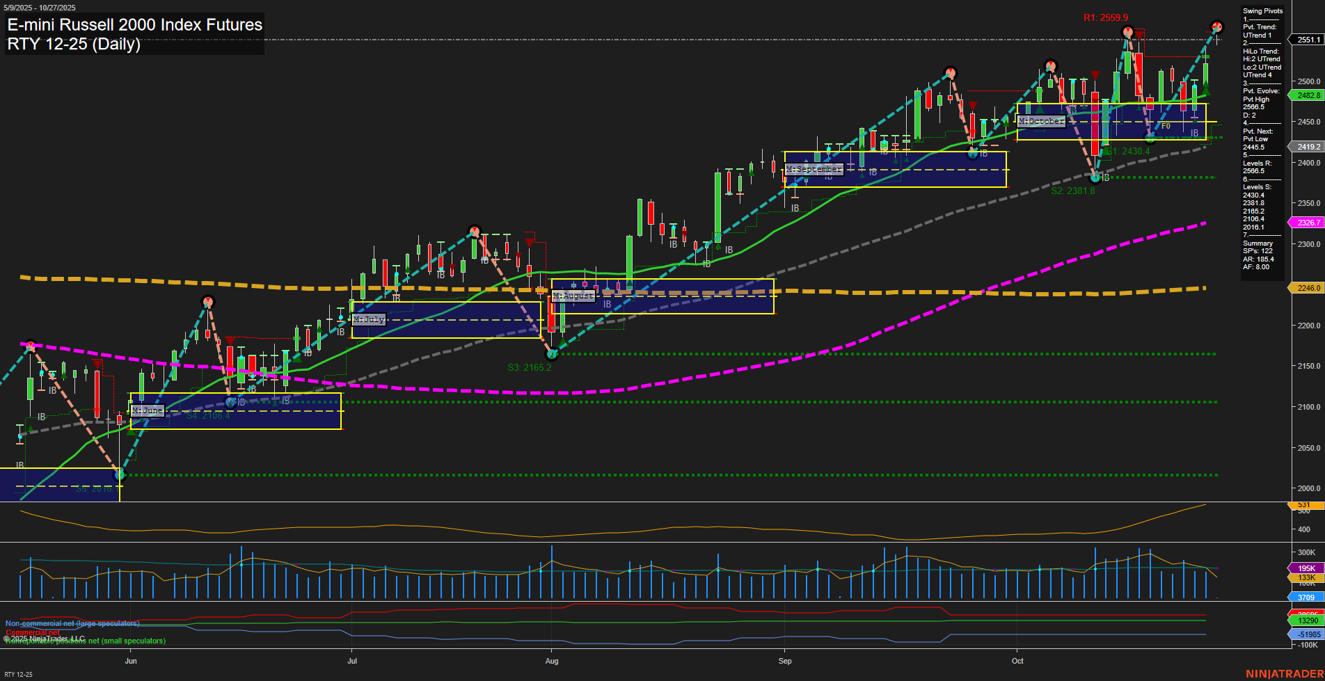
Task: Collapse the Swing Pivots summary panel
Action: coord(1262,10)
